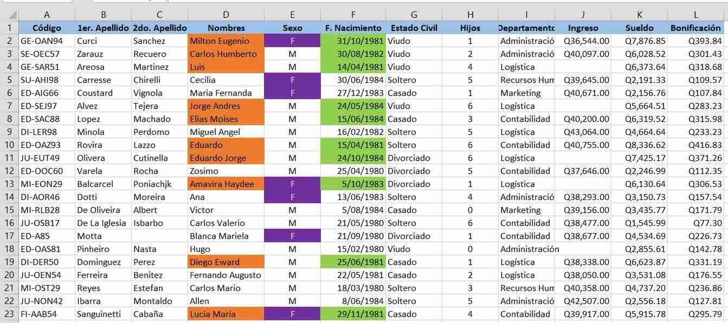The height and width of the screenshot is (323, 728).
Task: Click cell containing Q43,064.00
Action: pyautogui.click(x=583, y=132)
